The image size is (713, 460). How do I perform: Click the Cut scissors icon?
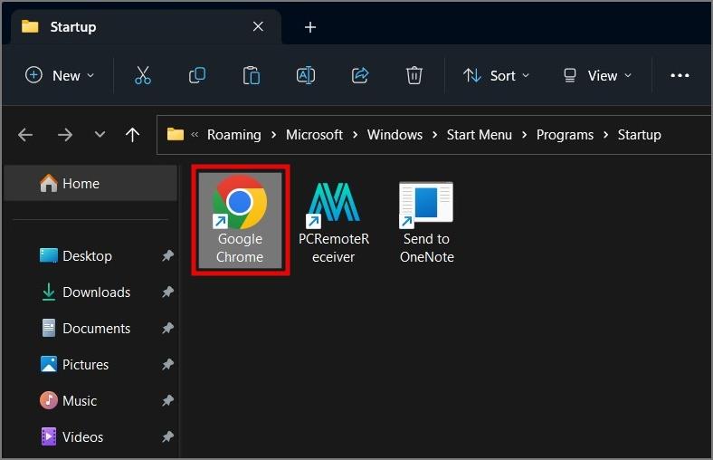(143, 75)
